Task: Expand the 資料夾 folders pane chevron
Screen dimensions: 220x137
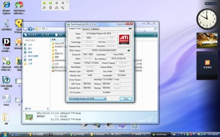Action: (x=48, y=109)
